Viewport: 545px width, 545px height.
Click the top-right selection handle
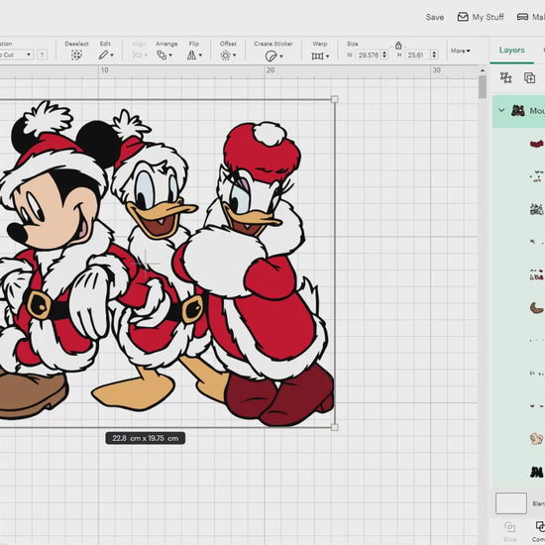334,99
